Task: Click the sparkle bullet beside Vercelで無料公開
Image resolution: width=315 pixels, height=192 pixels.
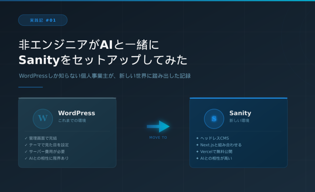Action: [x=197, y=152]
